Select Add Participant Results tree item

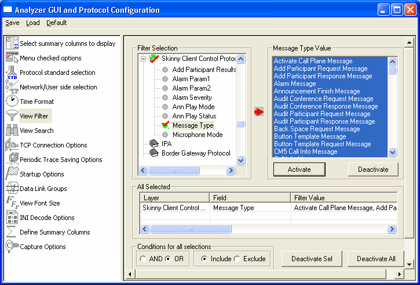[204, 70]
